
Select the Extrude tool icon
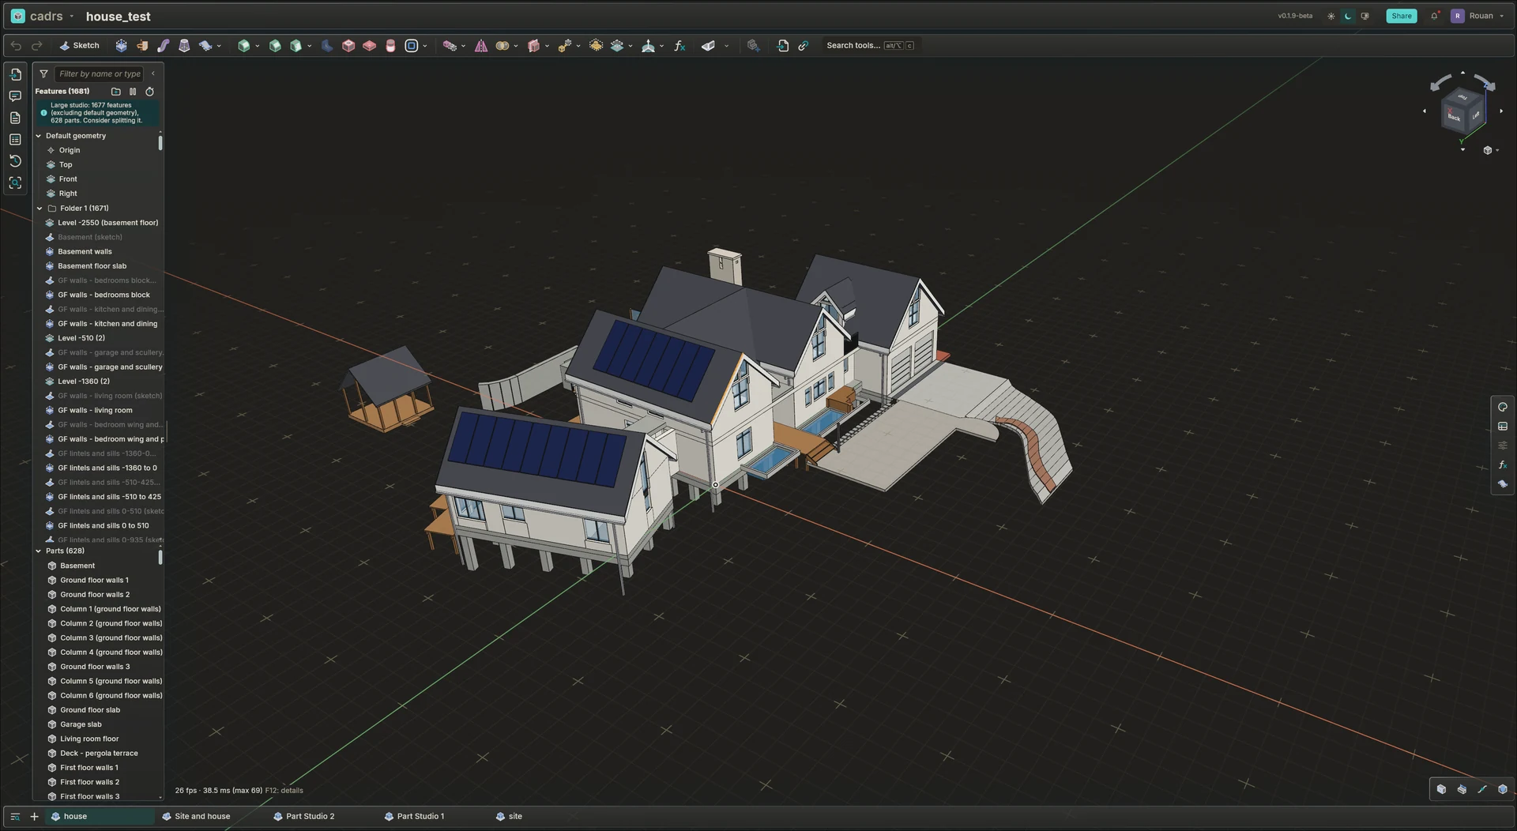121,46
